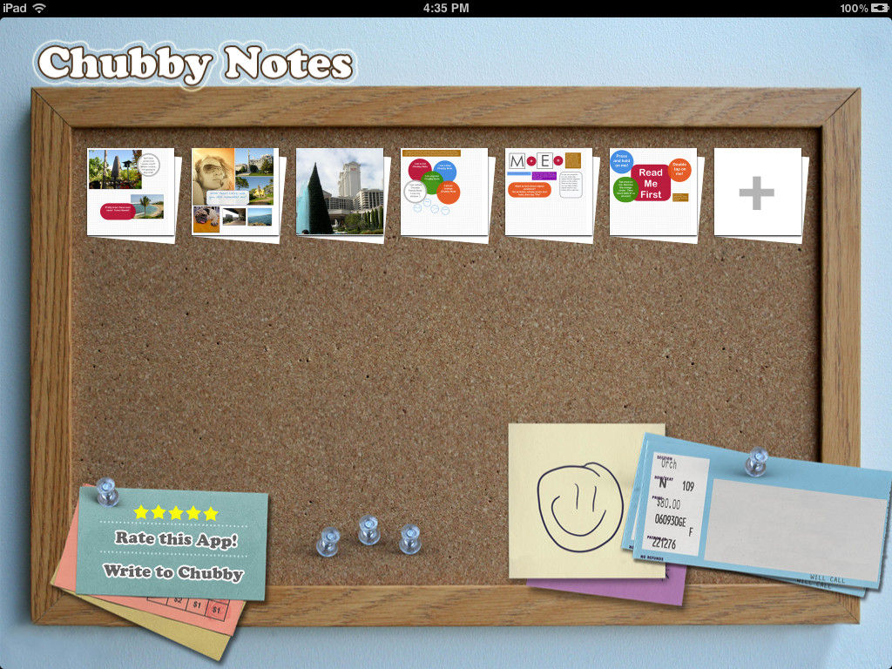Tap the middle loose pushpin

tap(369, 530)
